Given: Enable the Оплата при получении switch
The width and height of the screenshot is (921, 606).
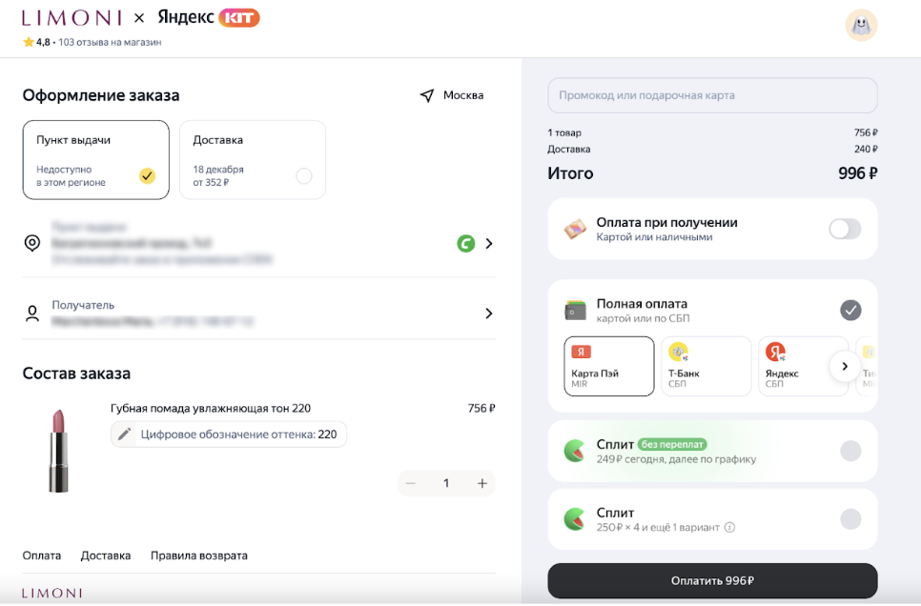Looking at the screenshot, I should pos(844,229).
